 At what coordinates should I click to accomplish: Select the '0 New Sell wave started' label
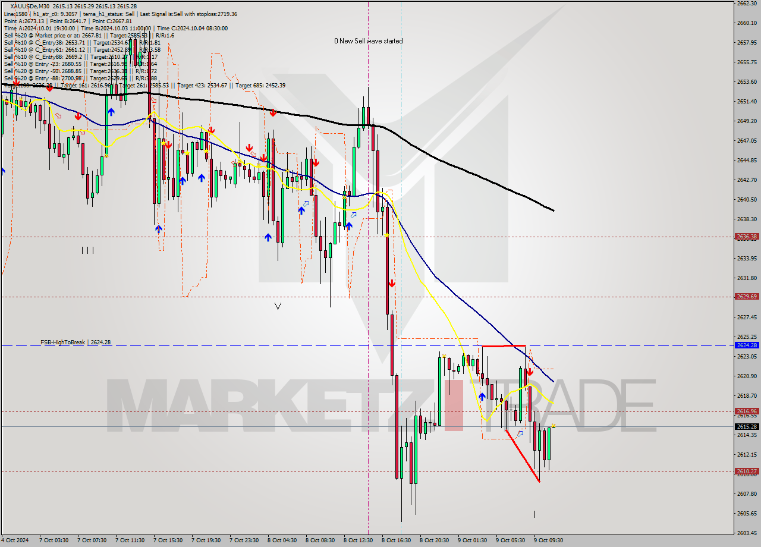[368, 41]
